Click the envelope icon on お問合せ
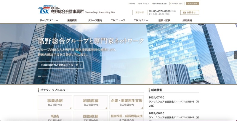This screenshot has height=121, width=237. pyautogui.click(x=184, y=12)
